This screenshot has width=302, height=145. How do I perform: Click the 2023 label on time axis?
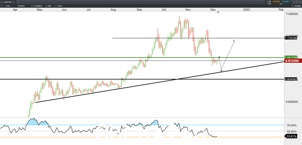click(247, 10)
